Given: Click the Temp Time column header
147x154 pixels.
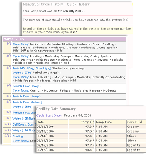Looking at the screenshot, I should pyautogui.click(x=111, y=122).
